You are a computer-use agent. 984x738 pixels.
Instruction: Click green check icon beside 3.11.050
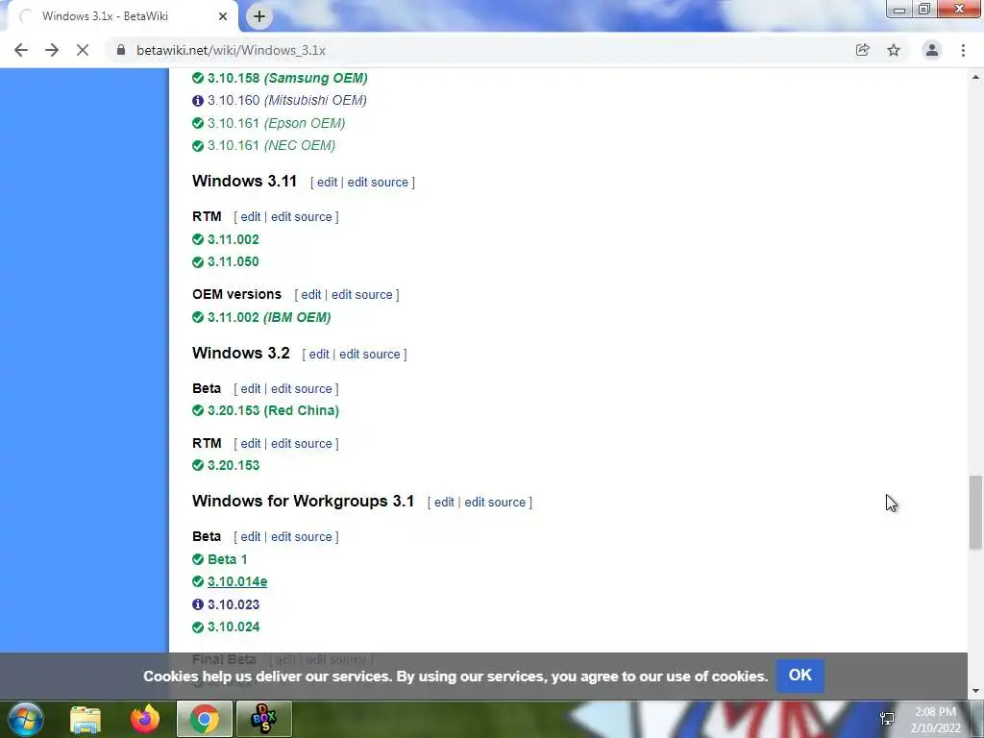click(x=198, y=261)
